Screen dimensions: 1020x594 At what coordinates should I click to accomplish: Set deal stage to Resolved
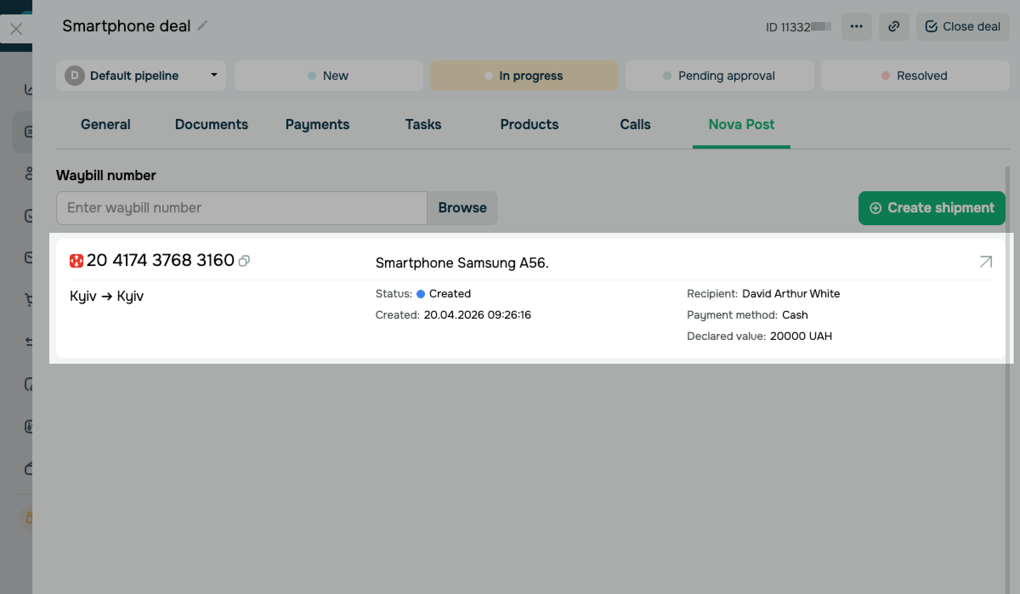(x=915, y=76)
